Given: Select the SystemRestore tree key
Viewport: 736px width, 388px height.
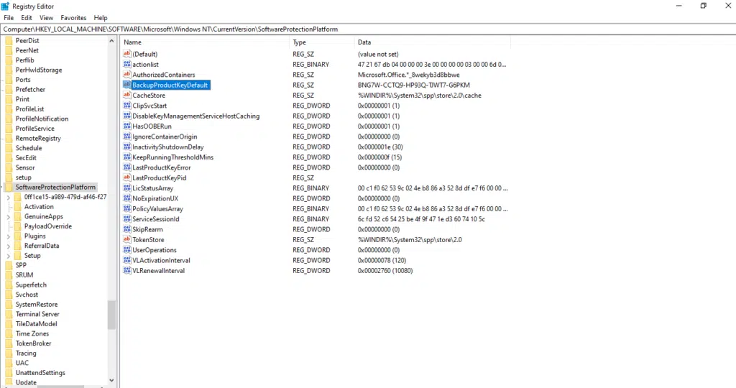Looking at the screenshot, I should (x=36, y=305).
